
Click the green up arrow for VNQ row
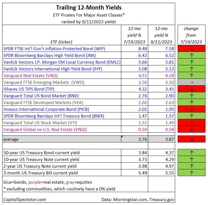point(191,76)
